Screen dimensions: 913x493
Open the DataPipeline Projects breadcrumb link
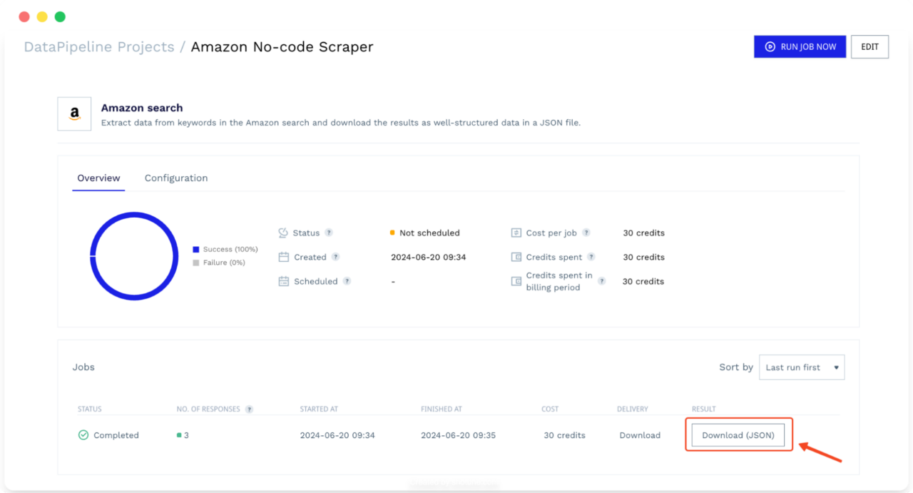click(99, 47)
